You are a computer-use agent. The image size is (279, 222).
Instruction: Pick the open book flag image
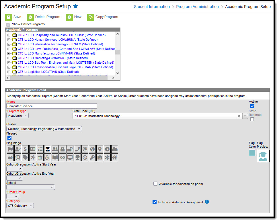pos(55,157)
